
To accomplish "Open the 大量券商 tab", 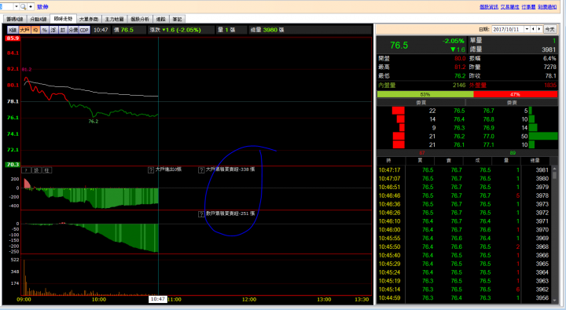I will pyautogui.click(x=89, y=19).
